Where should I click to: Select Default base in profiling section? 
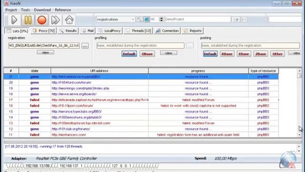129,54
